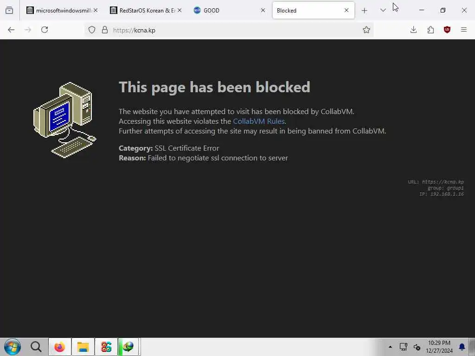Close the microsoftwindowsmill tab
The image size is (475, 356).
pos(96,10)
